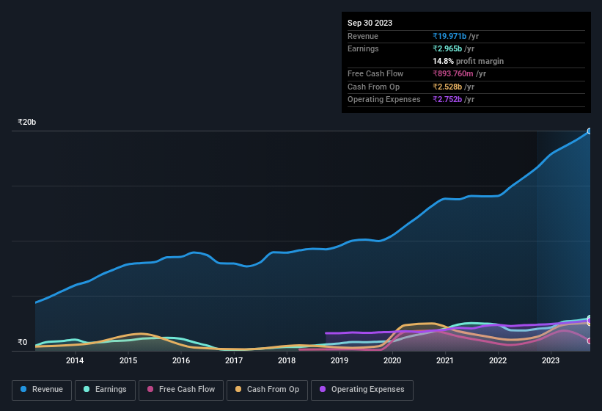
Task: Click the 2021 x-axis label
Action: pos(445,360)
